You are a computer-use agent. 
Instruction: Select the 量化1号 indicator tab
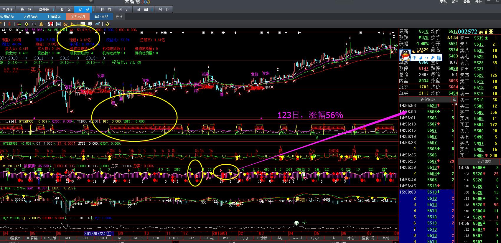pyautogui.click(x=368, y=238)
